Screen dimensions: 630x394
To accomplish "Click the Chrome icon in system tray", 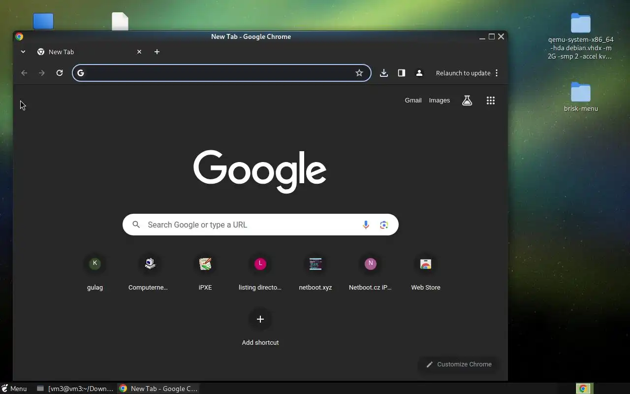I will pos(583,389).
